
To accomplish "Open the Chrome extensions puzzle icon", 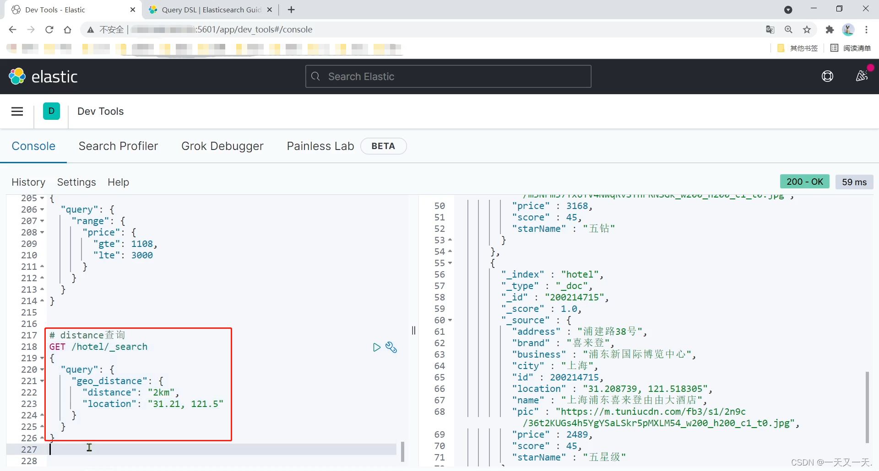I will 830,29.
